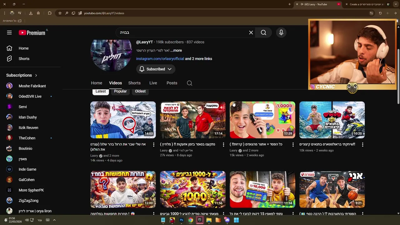This screenshot has width=400, height=225.
Task: Reload the page in Chrome
Action: (380, 13)
